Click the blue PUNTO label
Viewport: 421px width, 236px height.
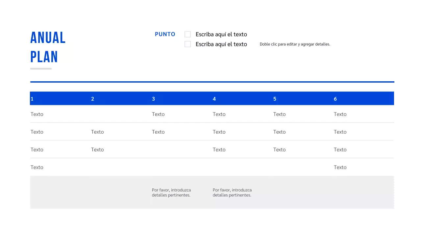165,34
